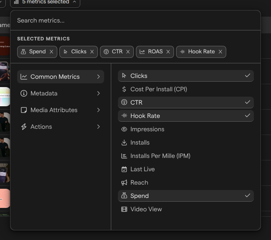Click the money bag icon in Spend chip

click(23, 52)
